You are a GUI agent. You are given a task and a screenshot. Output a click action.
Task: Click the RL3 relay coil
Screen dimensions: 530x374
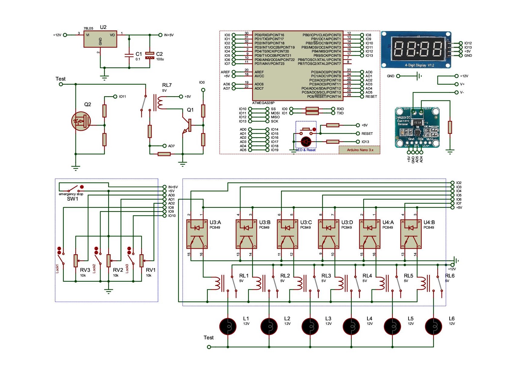pos(300,284)
